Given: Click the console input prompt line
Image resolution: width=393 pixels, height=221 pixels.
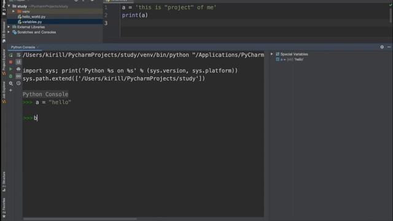Looking at the screenshot, I should [143, 118].
